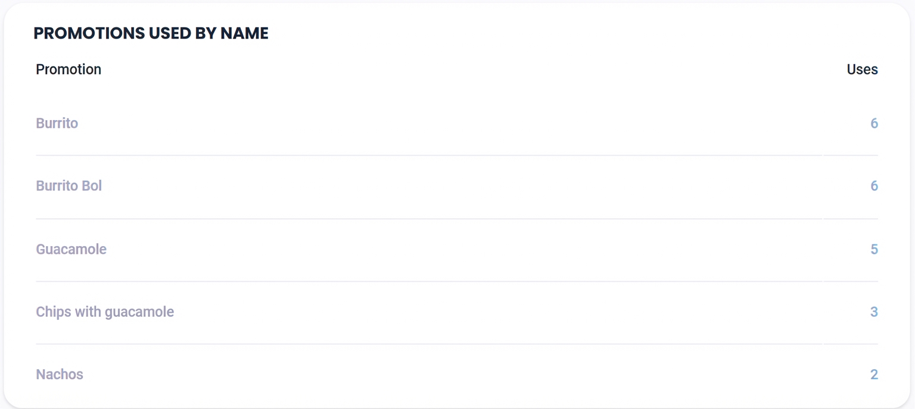Click the Chips with guacamole promotion
Viewport: 915px width, 409px height.
pyautogui.click(x=105, y=312)
